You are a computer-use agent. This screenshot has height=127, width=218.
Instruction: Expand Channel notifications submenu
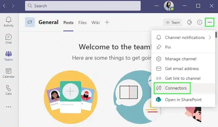point(183,37)
